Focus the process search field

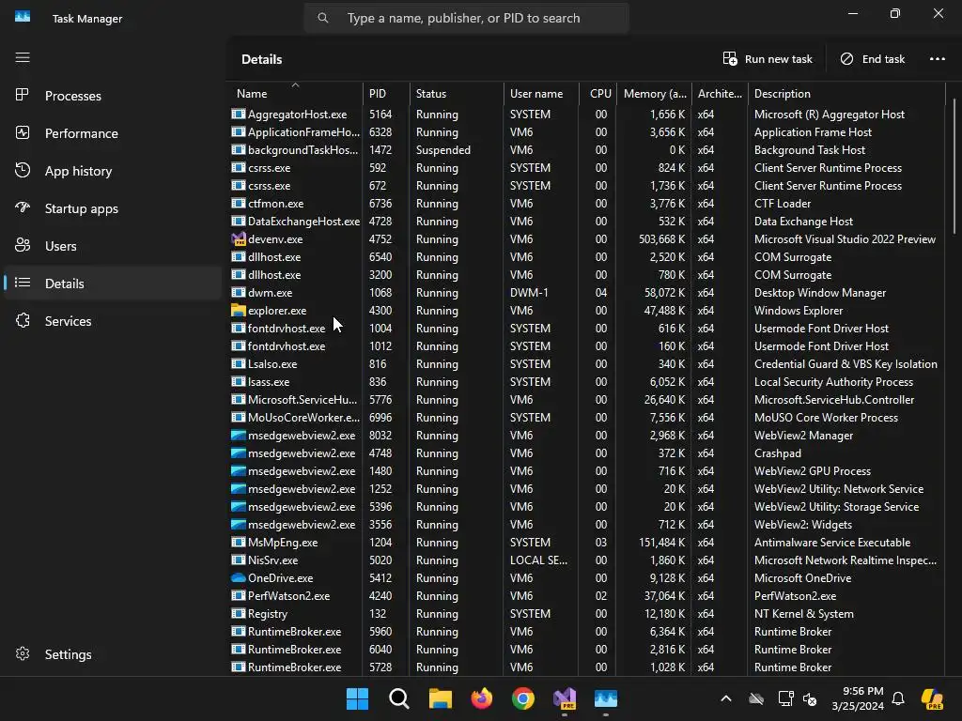[x=466, y=19]
